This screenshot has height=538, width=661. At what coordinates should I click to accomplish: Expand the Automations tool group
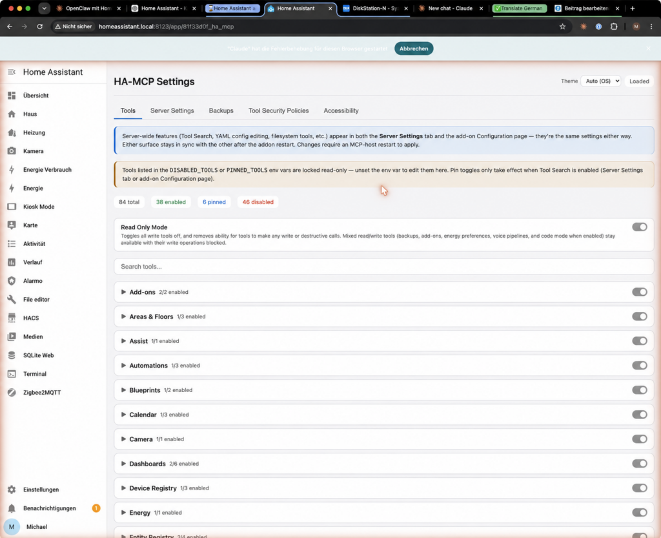click(x=123, y=366)
